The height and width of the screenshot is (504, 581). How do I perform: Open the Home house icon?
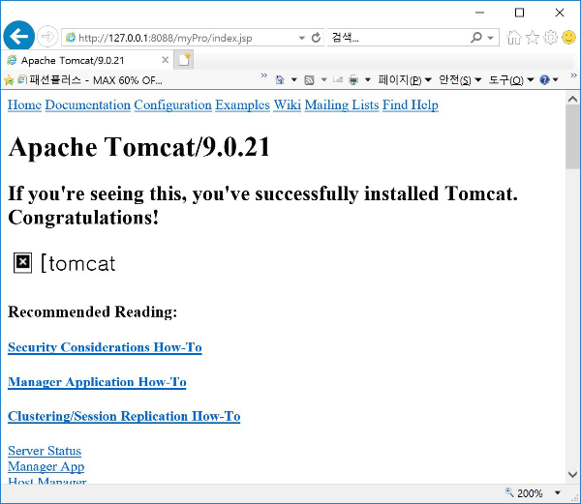click(x=514, y=37)
